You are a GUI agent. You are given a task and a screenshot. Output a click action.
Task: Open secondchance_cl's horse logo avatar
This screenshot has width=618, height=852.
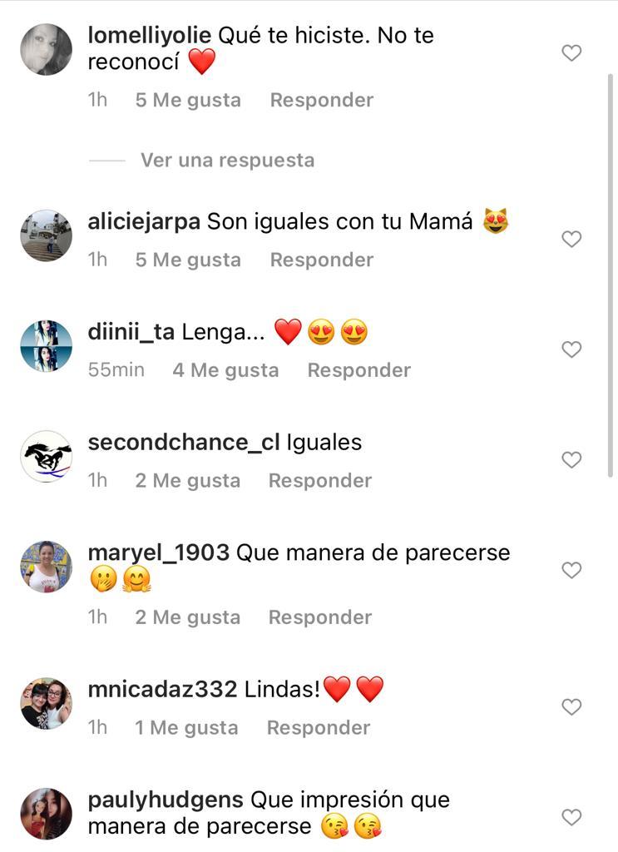[x=46, y=456]
